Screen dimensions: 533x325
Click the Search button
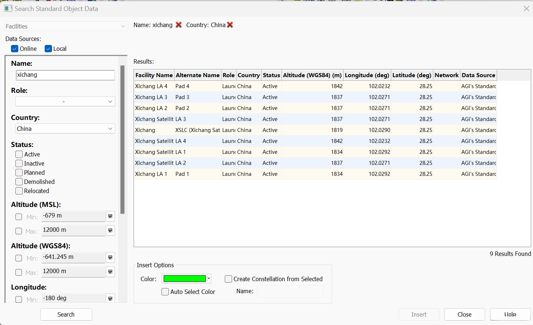tap(66, 314)
